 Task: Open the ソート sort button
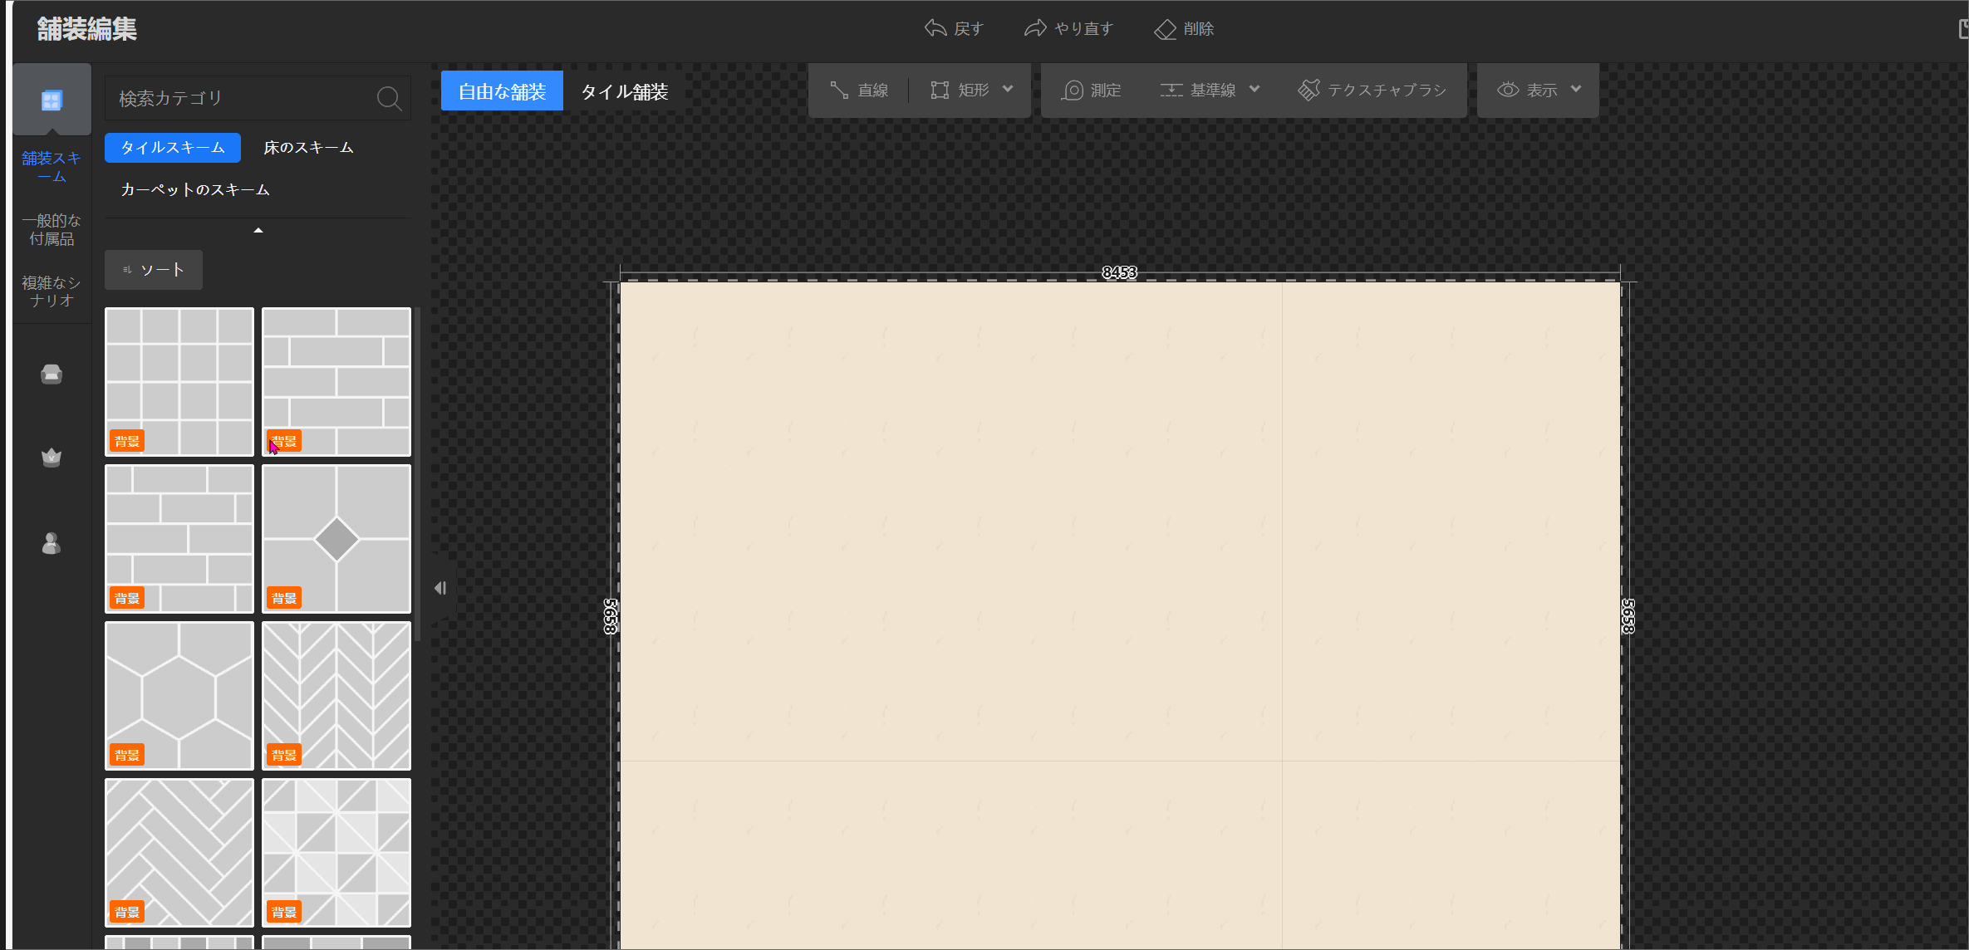point(154,270)
